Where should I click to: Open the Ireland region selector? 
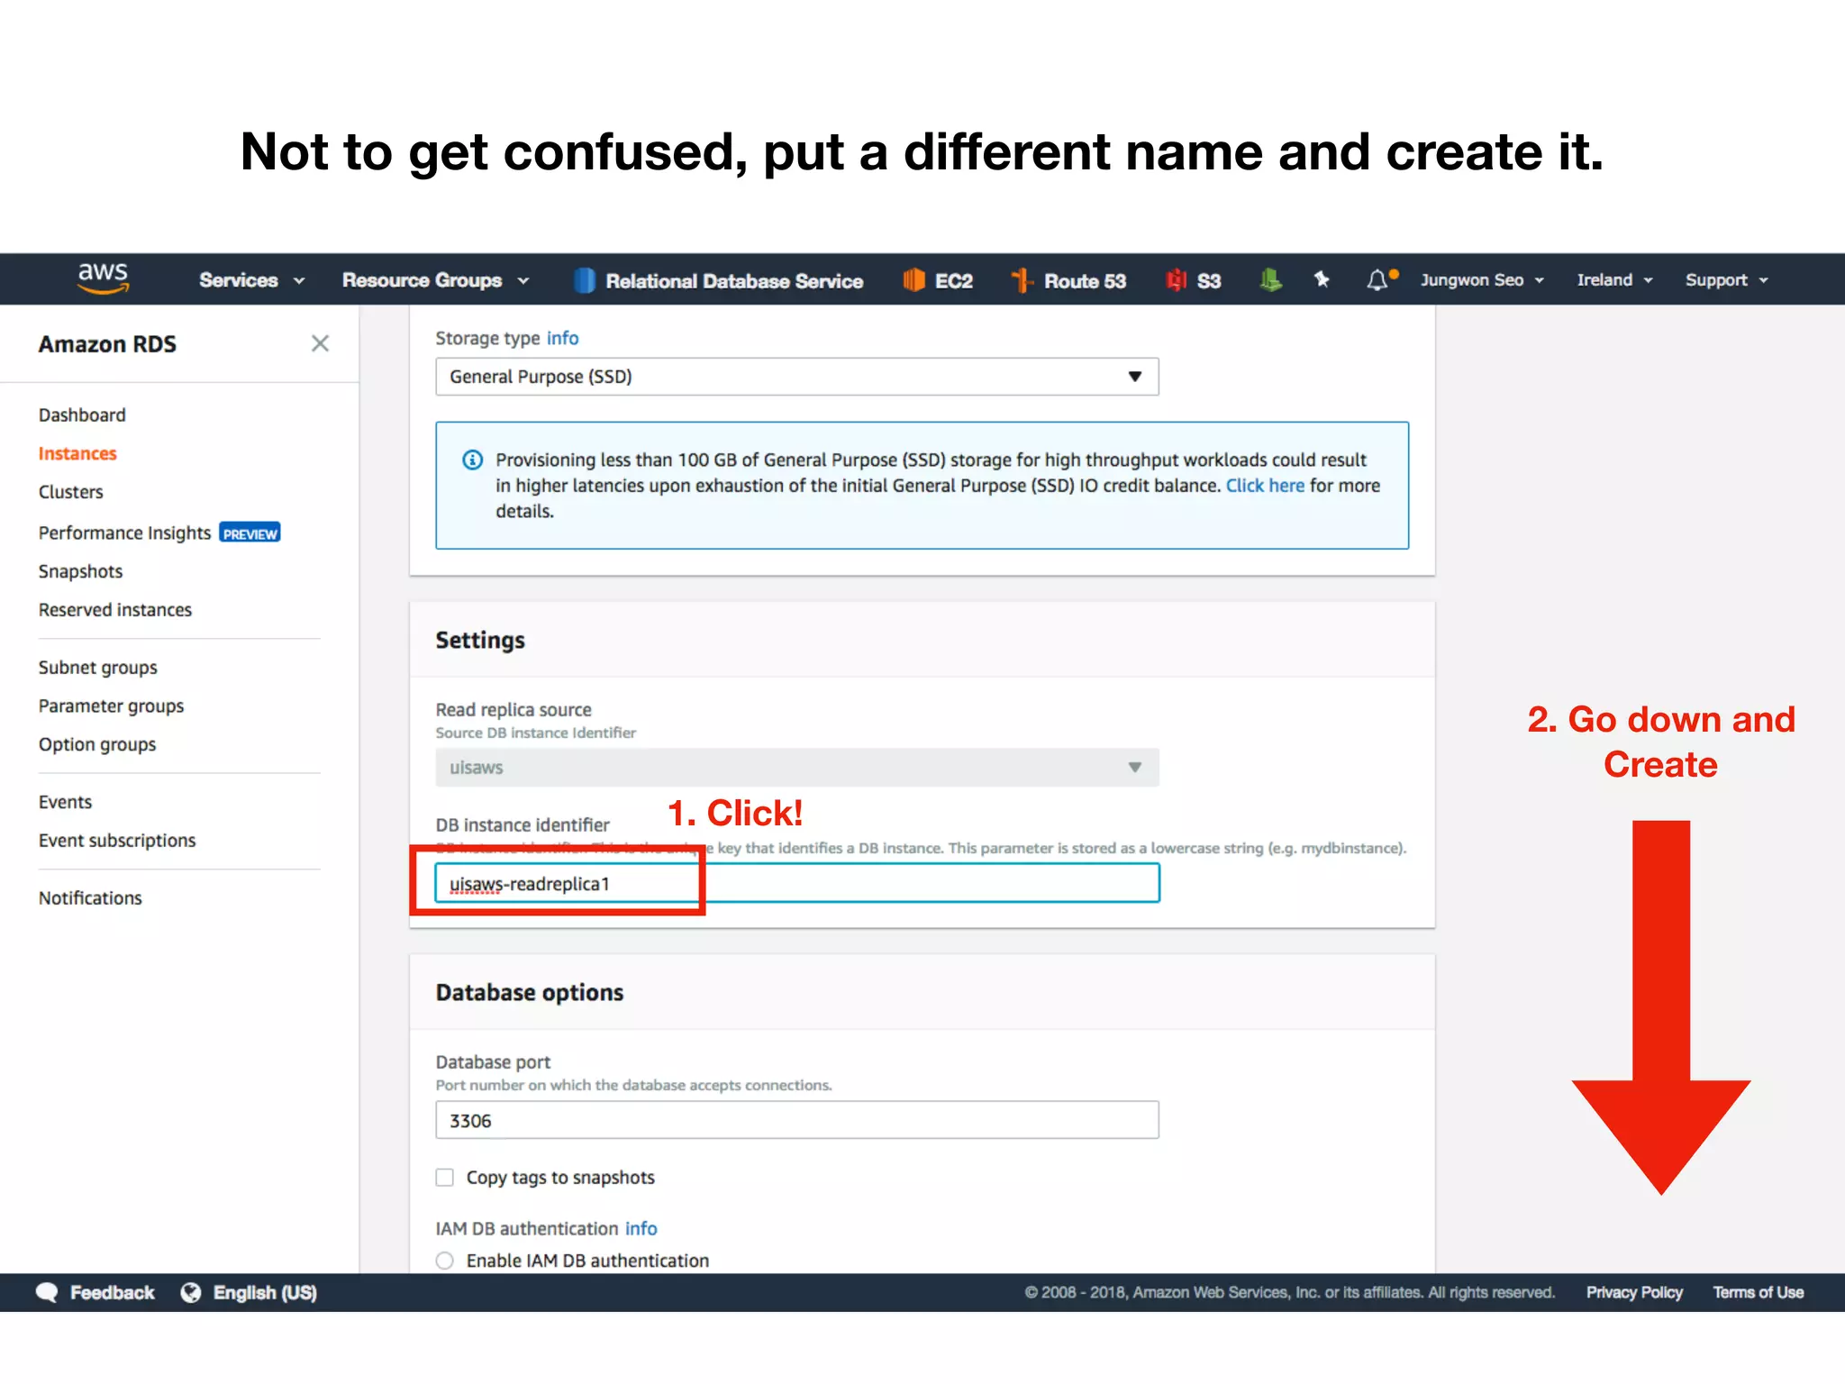pyautogui.click(x=1614, y=280)
